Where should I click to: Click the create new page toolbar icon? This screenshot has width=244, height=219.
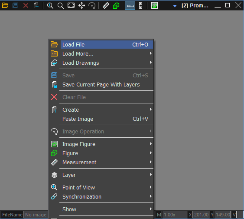tap(36, 6)
